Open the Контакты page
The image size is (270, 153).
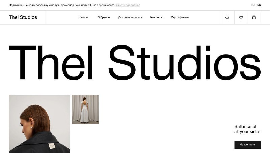156,17
